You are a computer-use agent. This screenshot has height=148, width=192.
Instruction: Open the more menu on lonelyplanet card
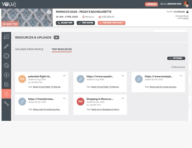click(x=181, y=76)
